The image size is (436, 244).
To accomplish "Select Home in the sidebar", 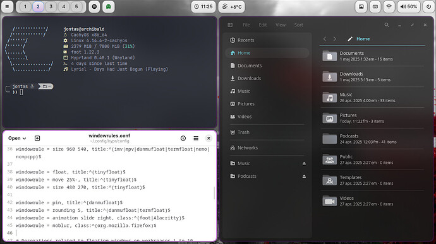I will (x=267, y=53).
